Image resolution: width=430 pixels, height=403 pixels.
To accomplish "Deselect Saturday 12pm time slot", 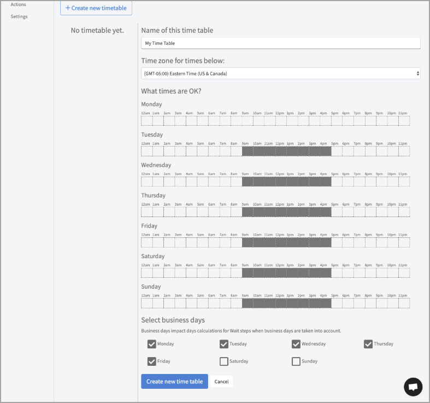I will click(281, 273).
